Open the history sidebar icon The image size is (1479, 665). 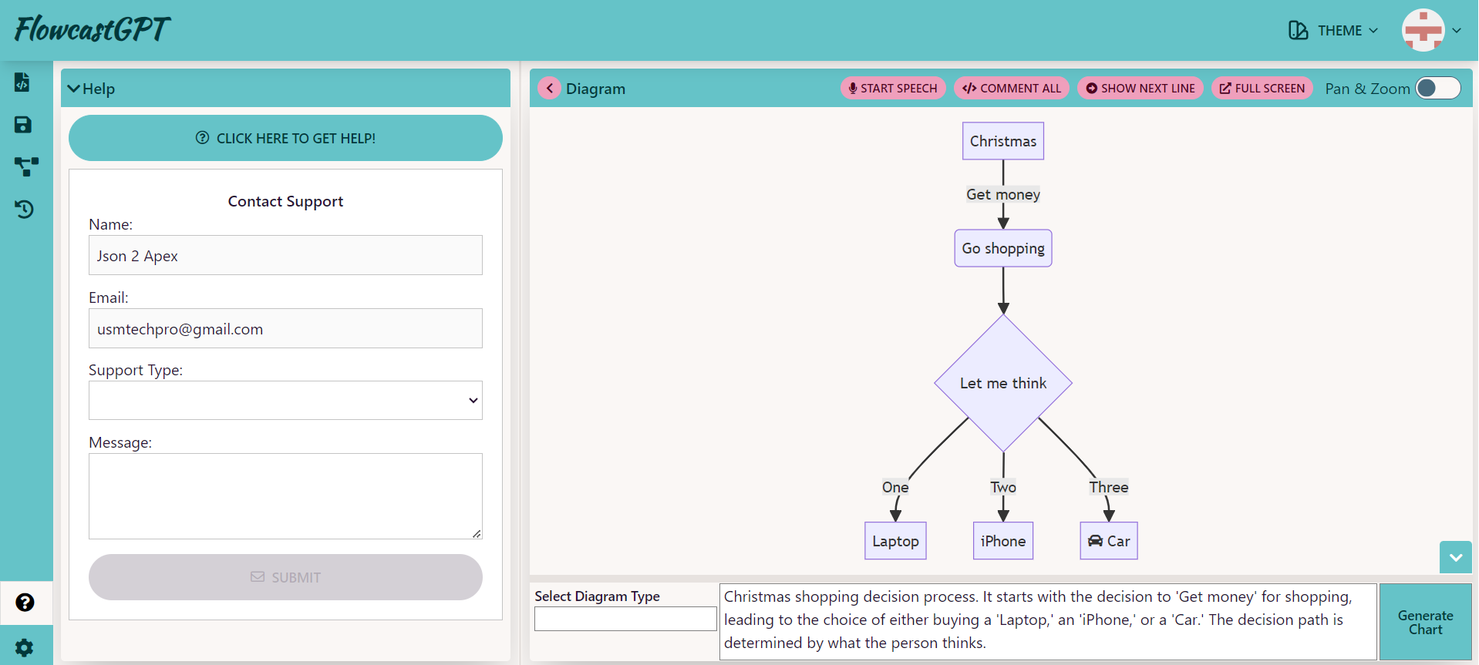[x=25, y=209]
